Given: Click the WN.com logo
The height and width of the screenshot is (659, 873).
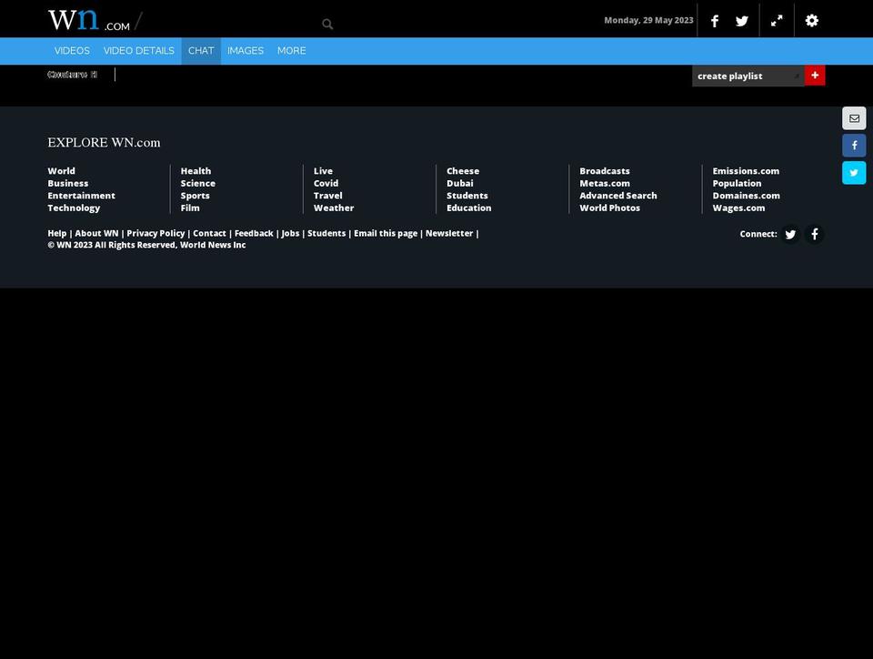Looking at the screenshot, I should (89, 19).
